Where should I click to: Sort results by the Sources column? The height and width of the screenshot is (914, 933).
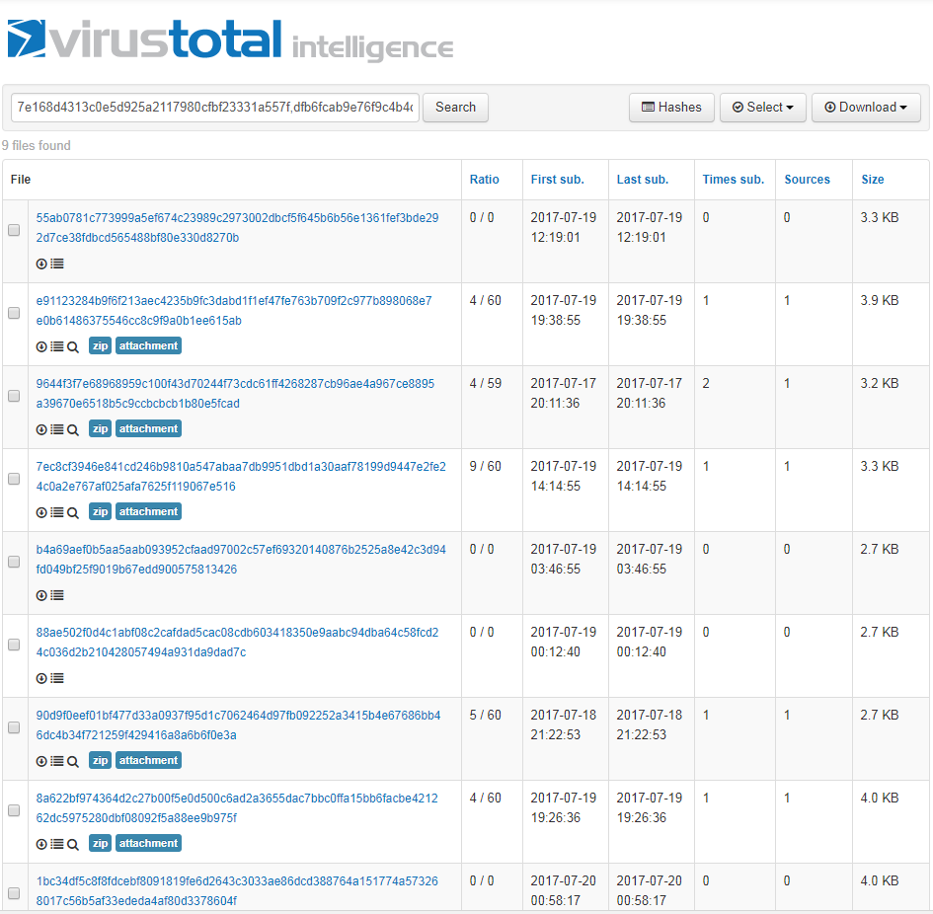pyautogui.click(x=807, y=180)
